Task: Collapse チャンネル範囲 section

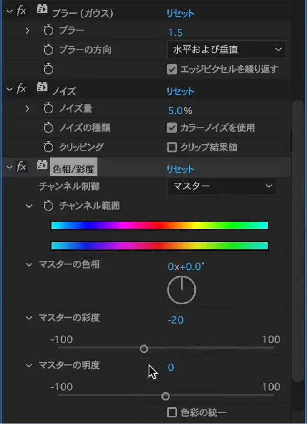Action: tap(29, 206)
